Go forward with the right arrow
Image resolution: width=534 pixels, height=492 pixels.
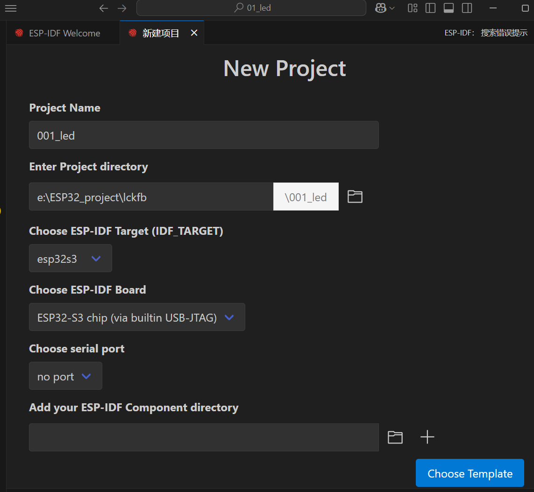point(122,8)
